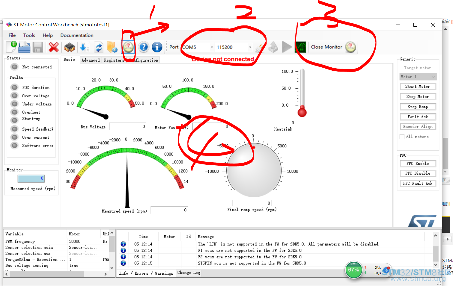
Task: Click the ST logo
Action: [422, 221]
